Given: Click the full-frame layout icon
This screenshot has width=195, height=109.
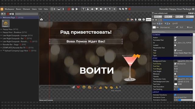Looking at the screenshot, I should pyautogui.click(x=52, y=9).
